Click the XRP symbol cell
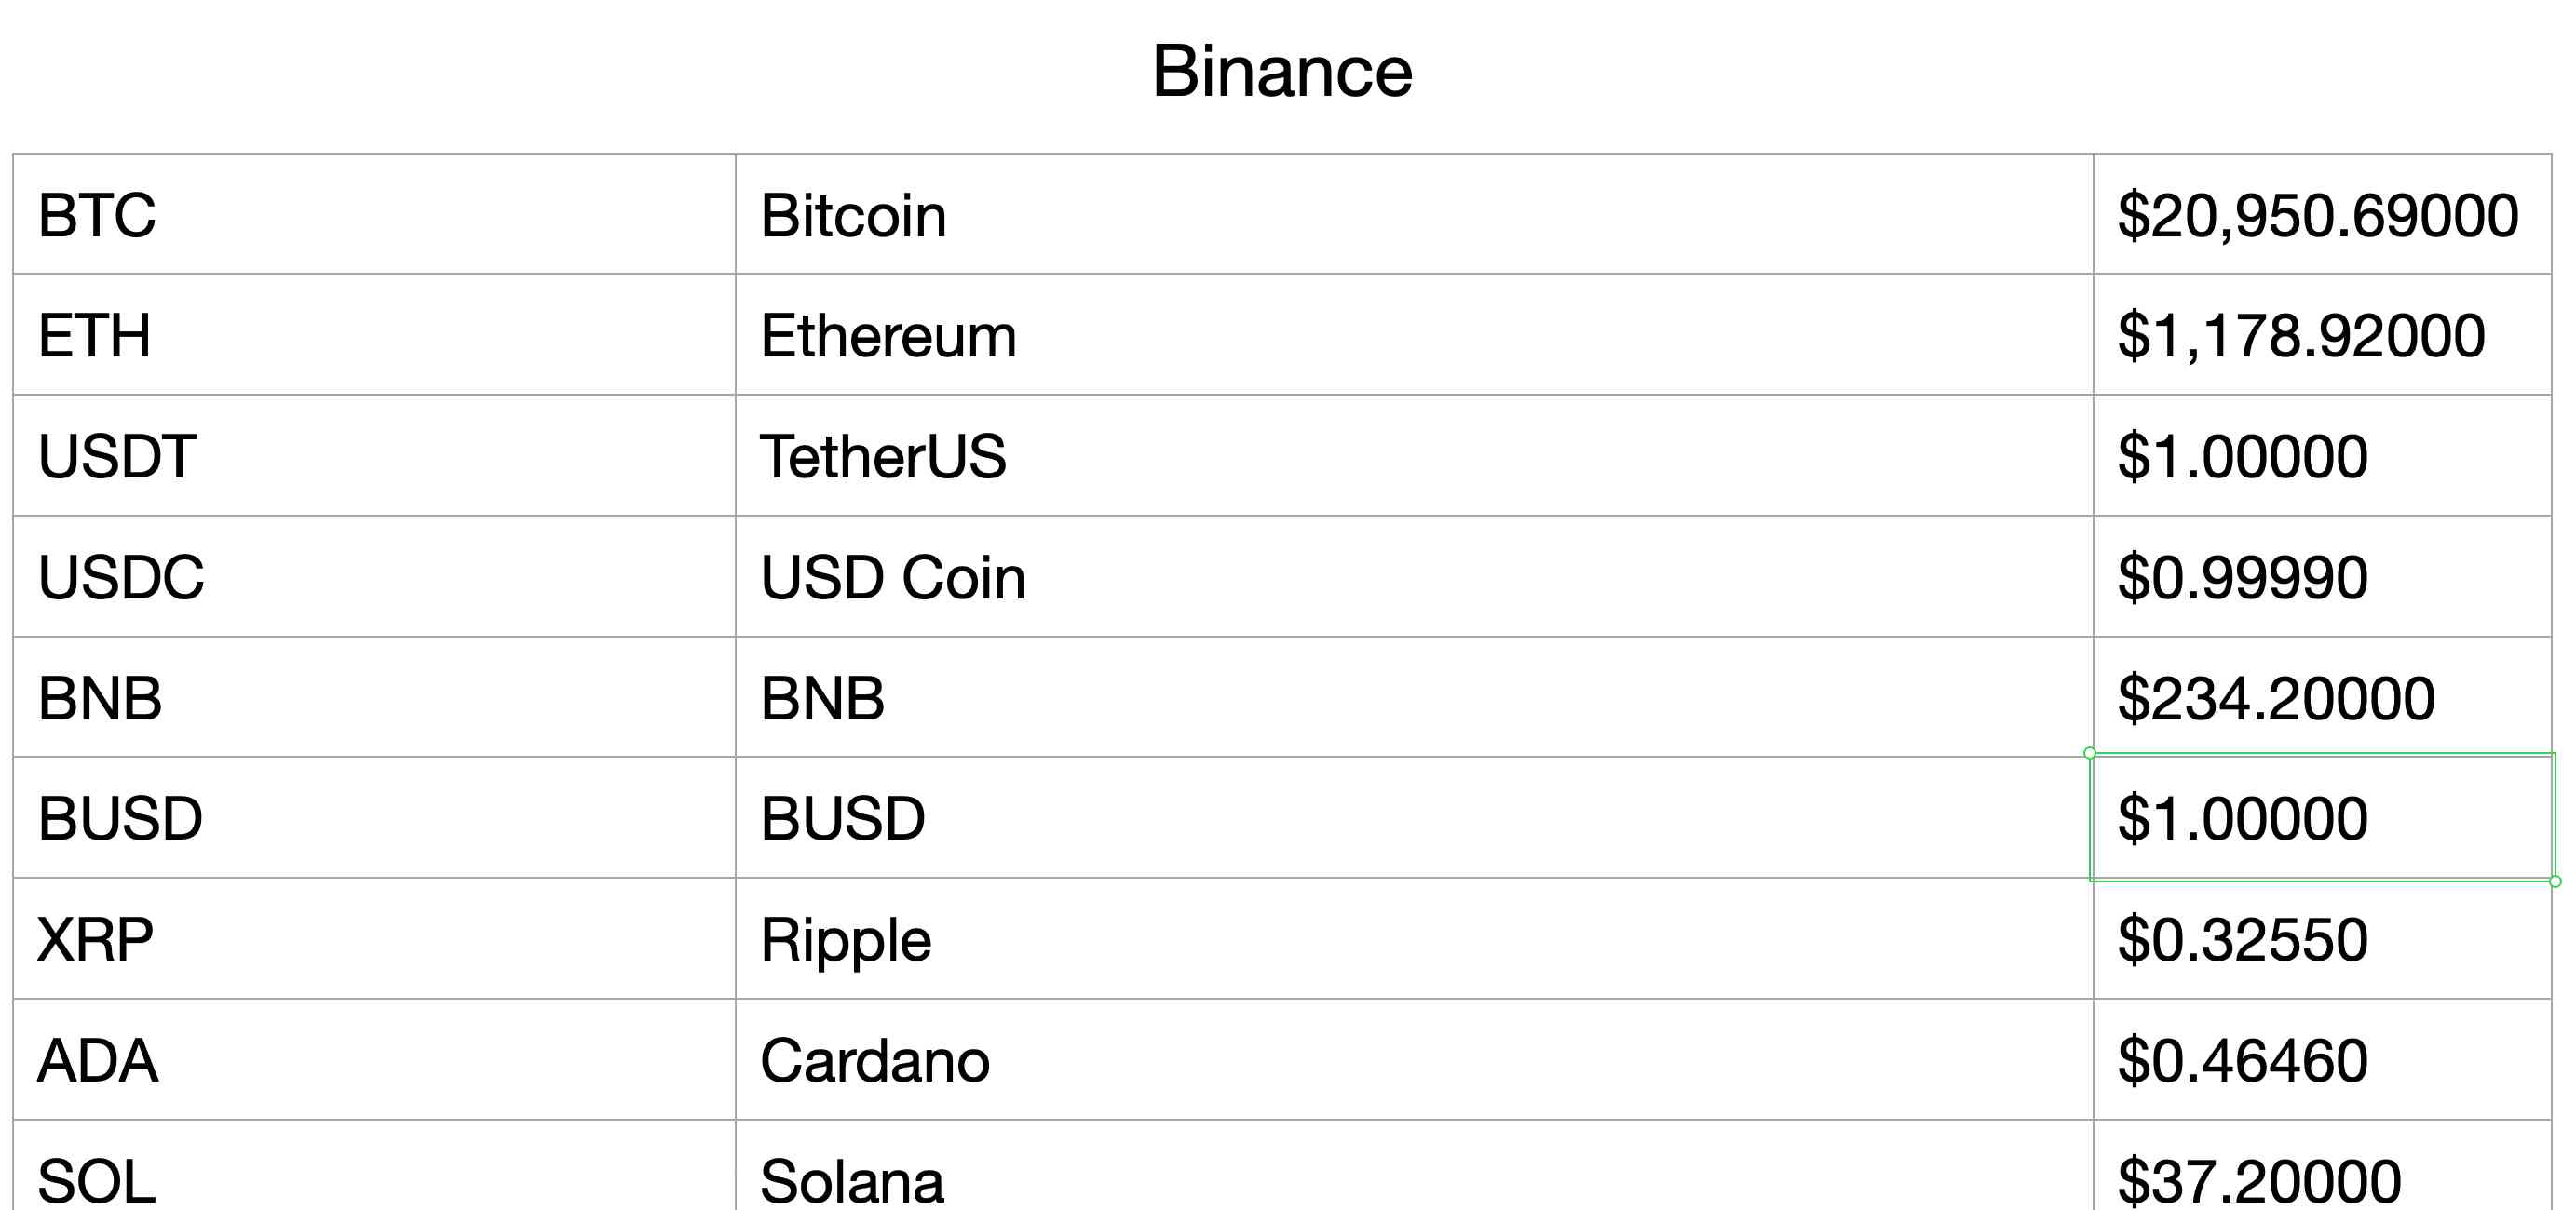 [x=374, y=939]
